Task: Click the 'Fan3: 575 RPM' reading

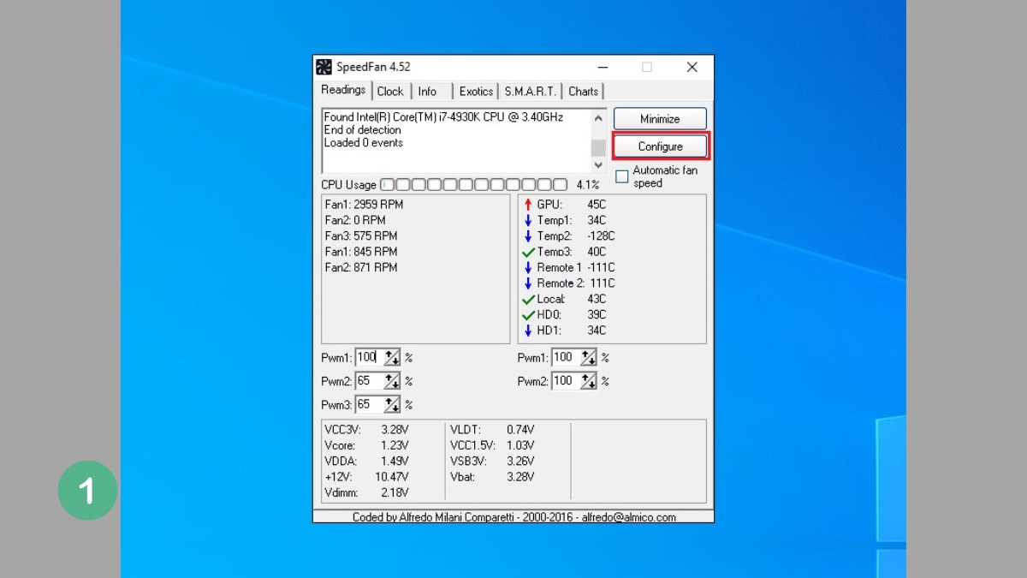Action: [x=361, y=235]
